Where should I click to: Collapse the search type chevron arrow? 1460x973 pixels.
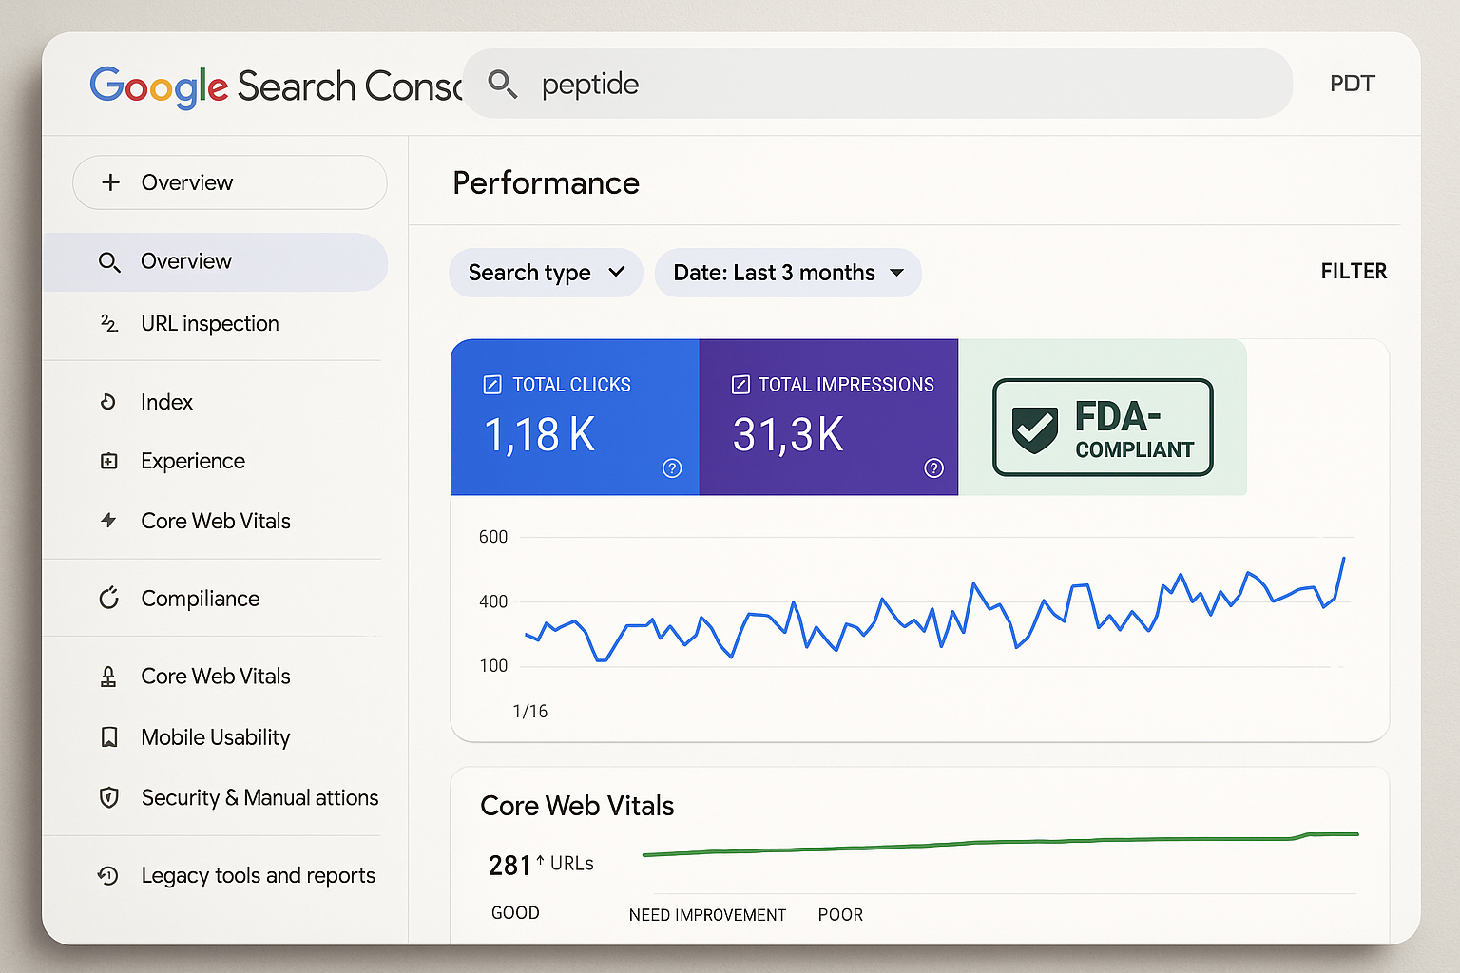(x=615, y=273)
